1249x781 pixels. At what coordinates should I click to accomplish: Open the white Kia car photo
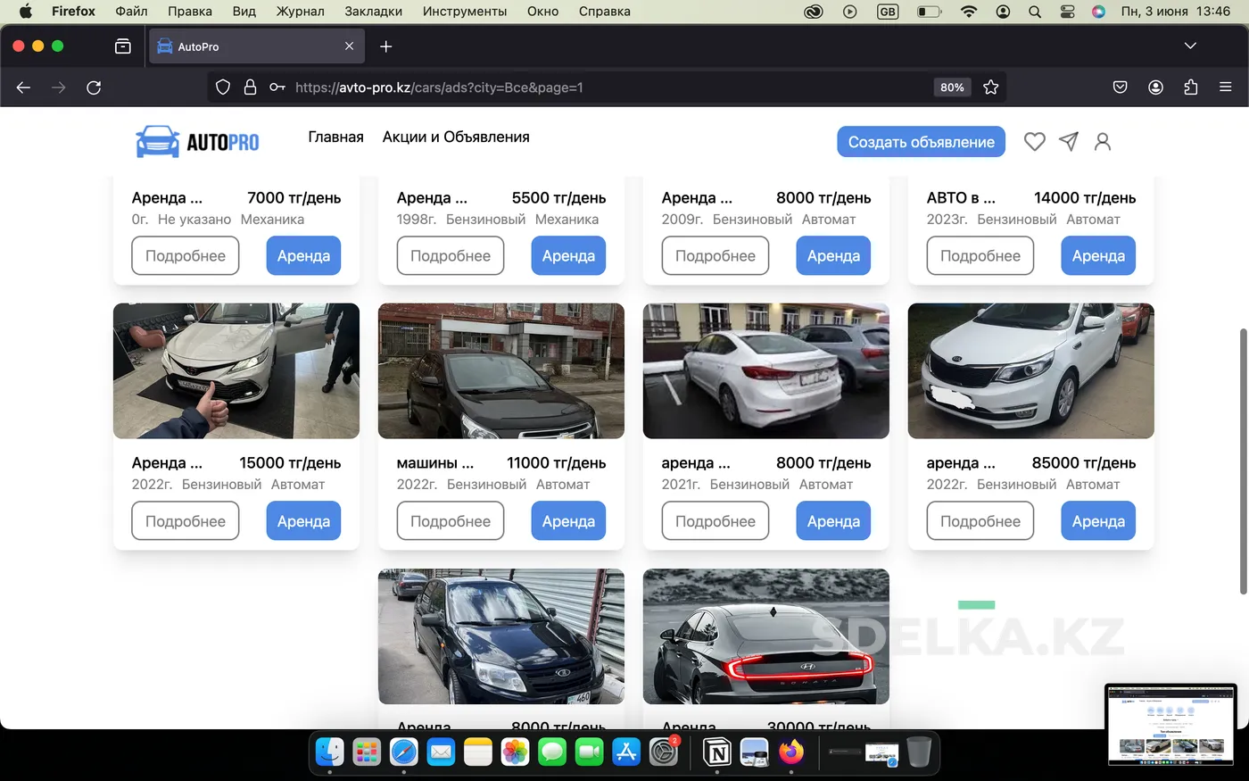point(1030,371)
